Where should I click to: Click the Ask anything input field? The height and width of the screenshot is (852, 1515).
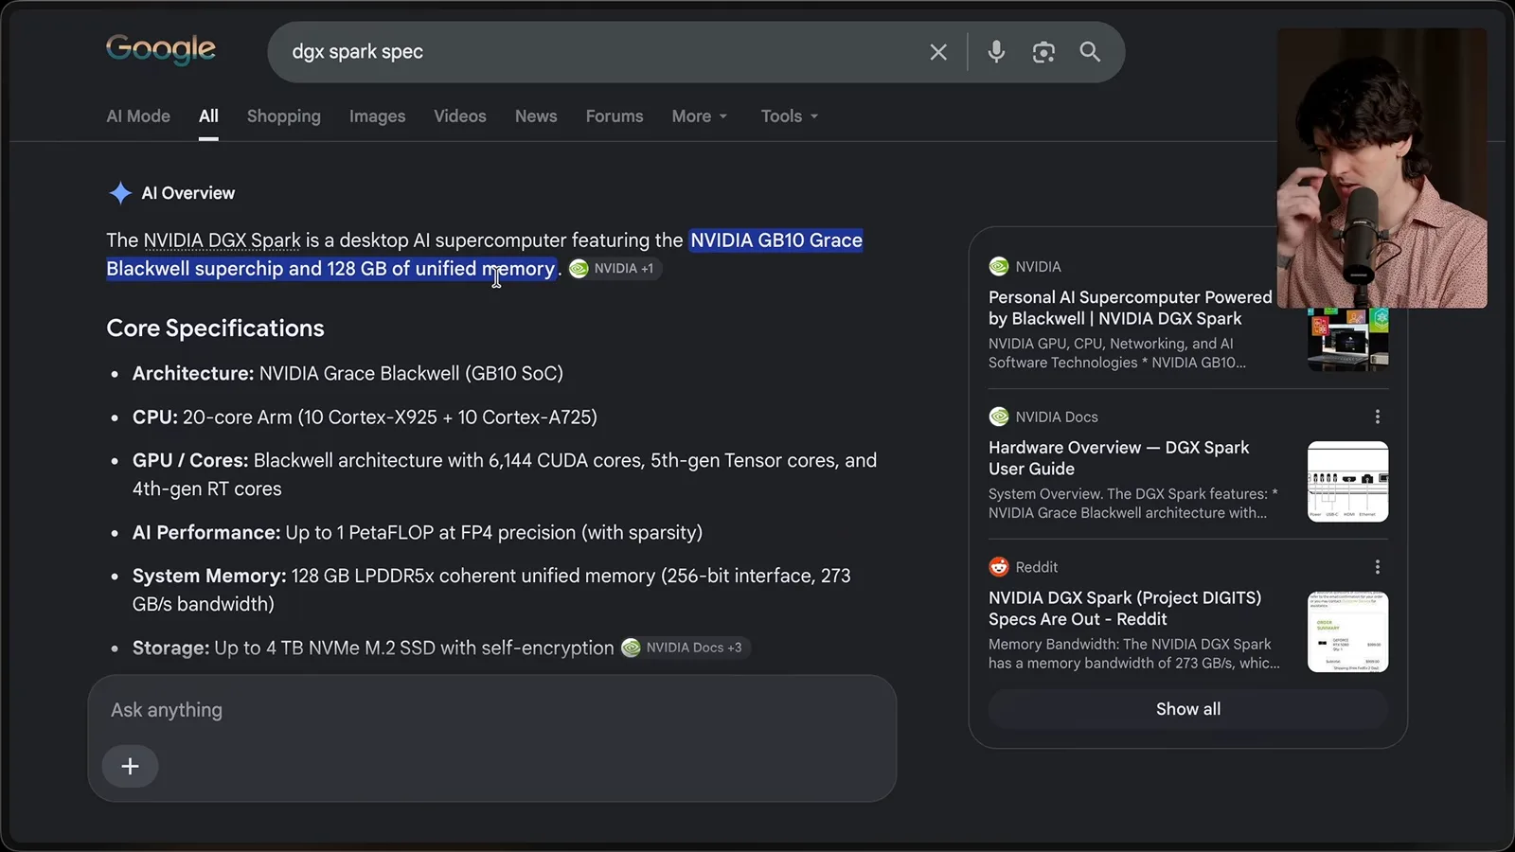click(492, 710)
